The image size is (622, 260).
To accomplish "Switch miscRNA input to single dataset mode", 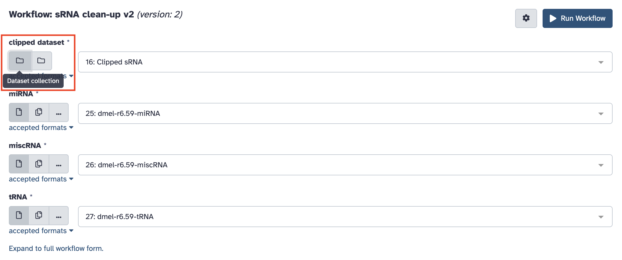I will (19, 164).
